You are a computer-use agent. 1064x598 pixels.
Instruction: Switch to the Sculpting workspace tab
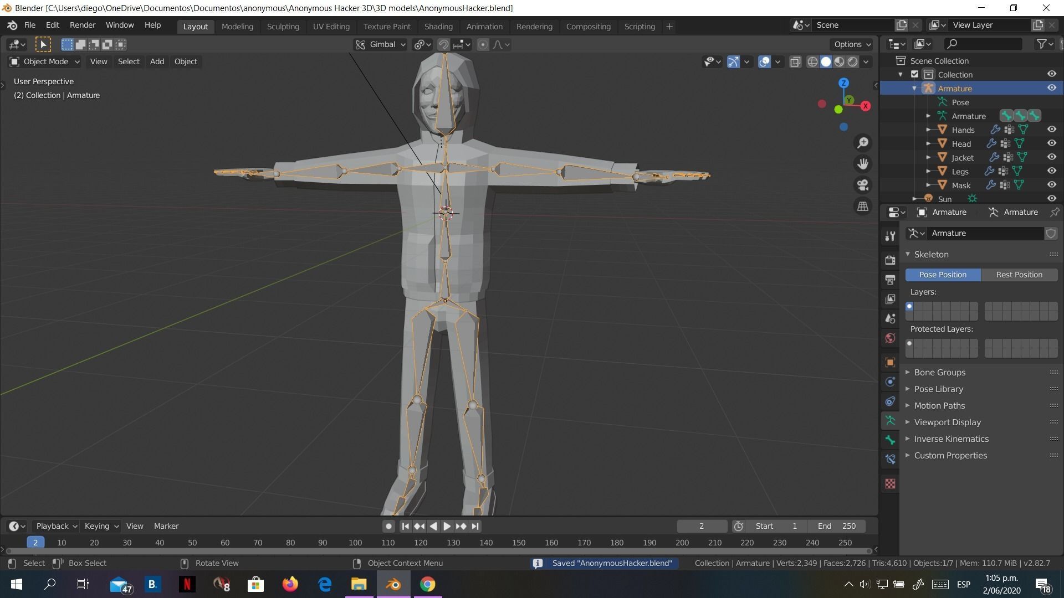[283, 26]
